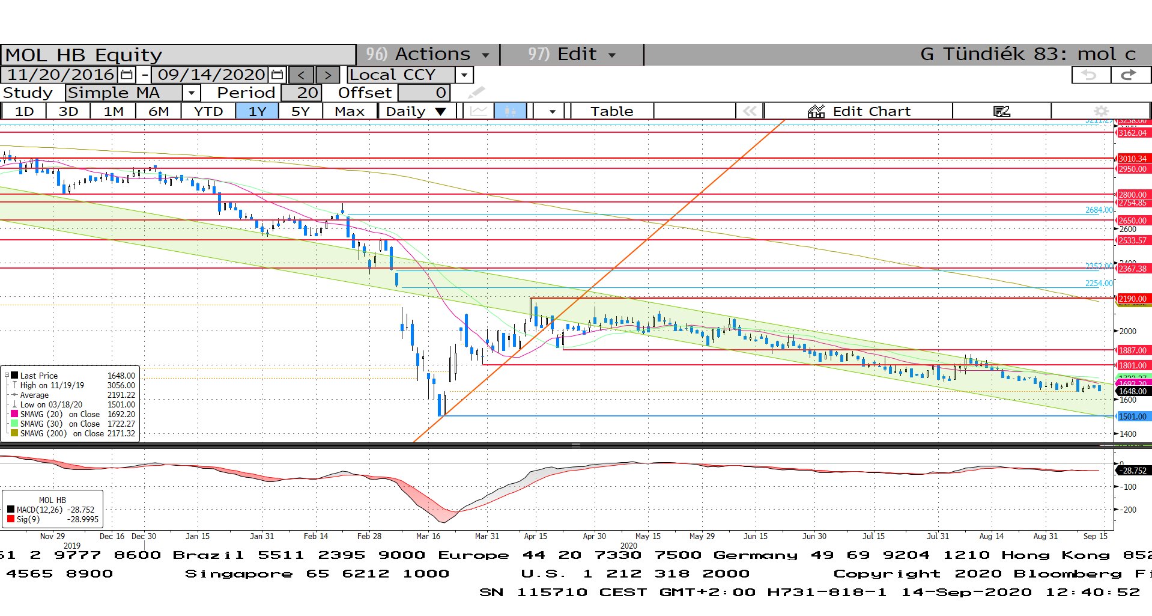Open the Local CCY currency dropdown
This screenshot has height=616, width=1152.
pyautogui.click(x=464, y=75)
